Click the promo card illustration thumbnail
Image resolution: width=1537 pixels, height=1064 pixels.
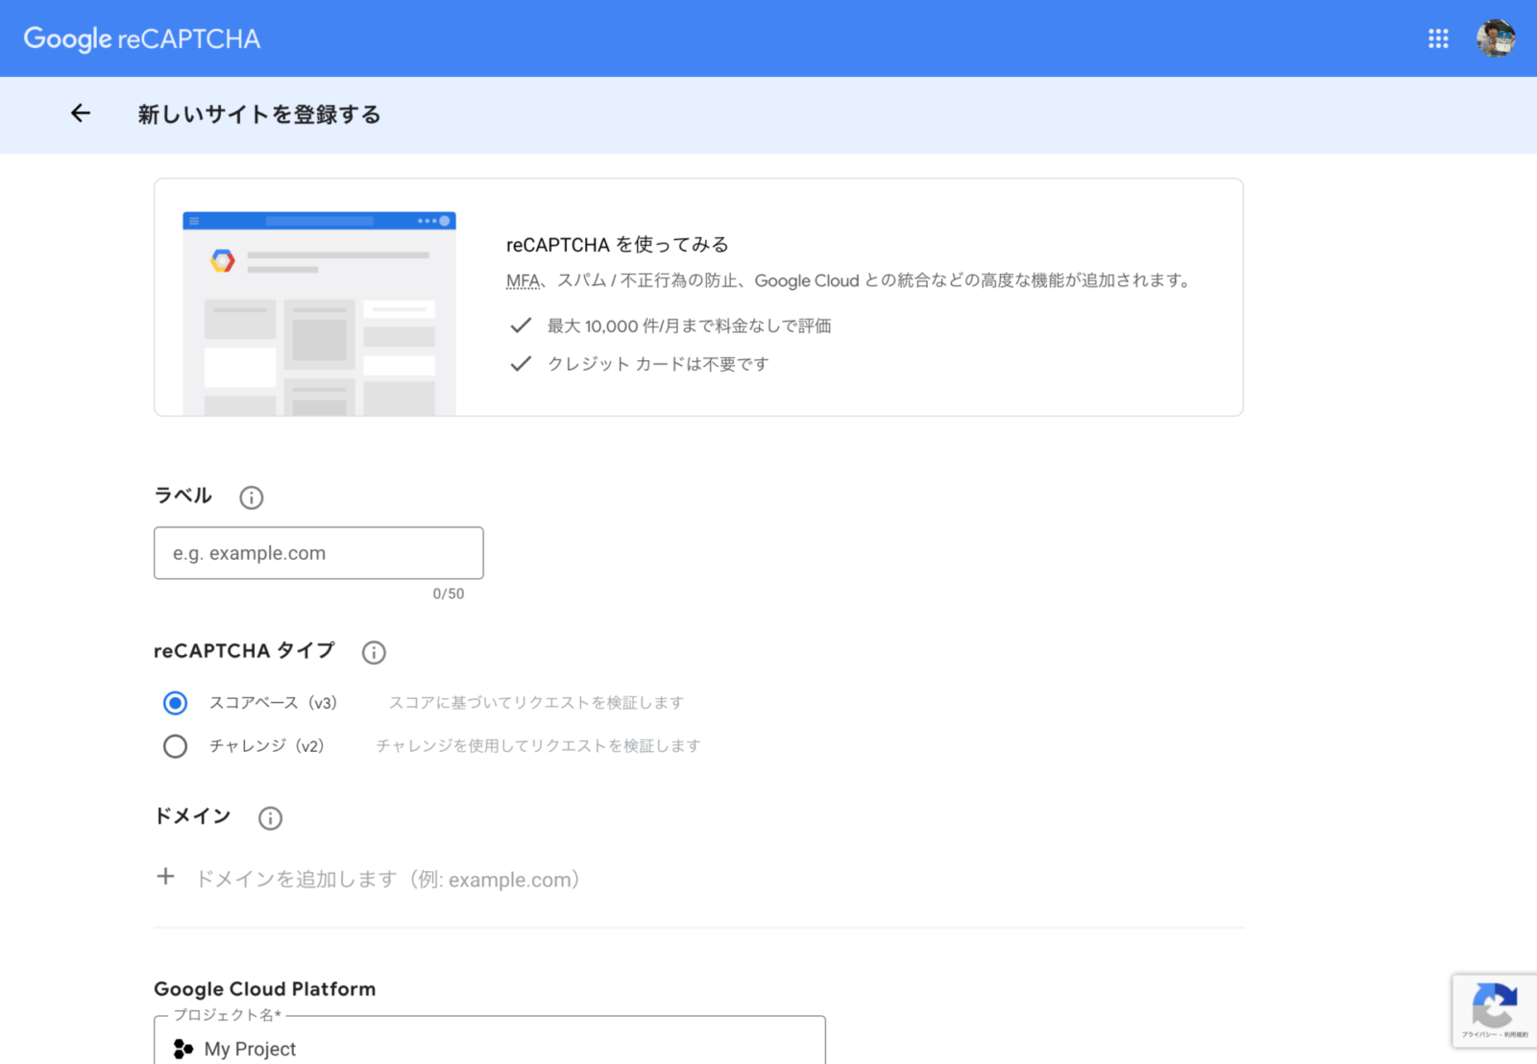point(320,313)
